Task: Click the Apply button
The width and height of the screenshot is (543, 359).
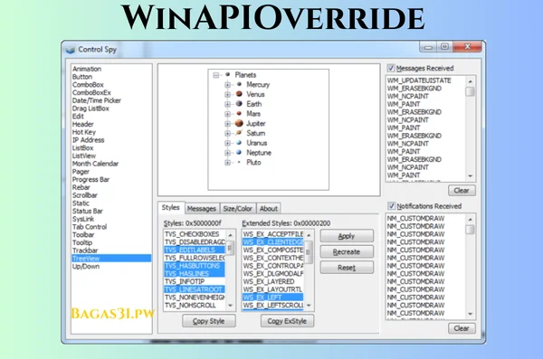Action: [347, 236]
